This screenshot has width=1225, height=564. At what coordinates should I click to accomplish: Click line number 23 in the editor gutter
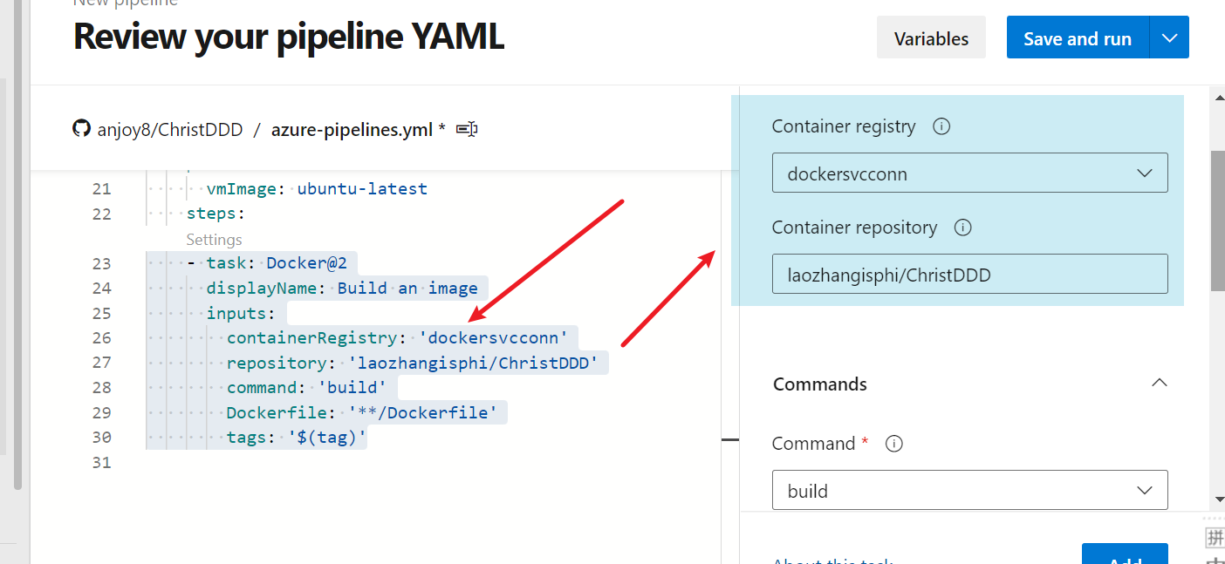101,263
